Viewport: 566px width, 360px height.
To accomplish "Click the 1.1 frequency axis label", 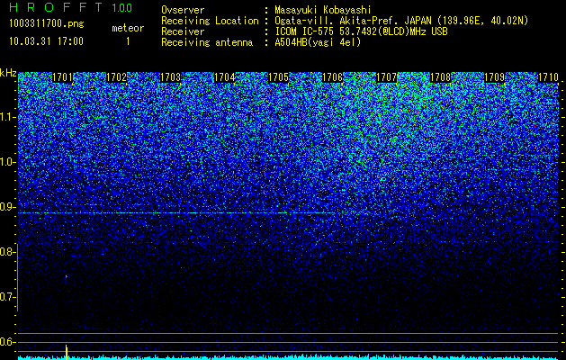I will pos(7,117).
